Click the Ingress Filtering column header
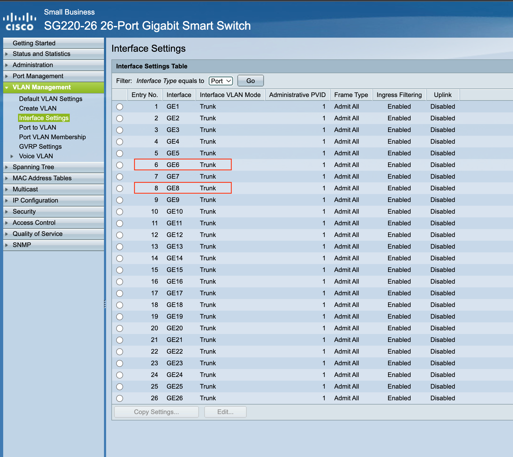The width and height of the screenshot is (513, 457). 399,95
